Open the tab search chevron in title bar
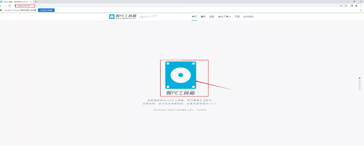Viewport: 364px width, 146px height. coord(341,1)
